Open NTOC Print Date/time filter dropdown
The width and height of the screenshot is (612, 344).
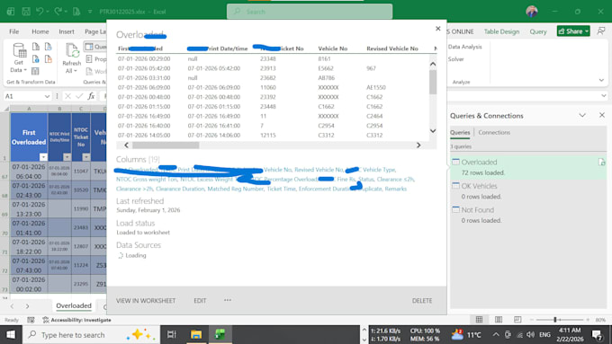67,157
